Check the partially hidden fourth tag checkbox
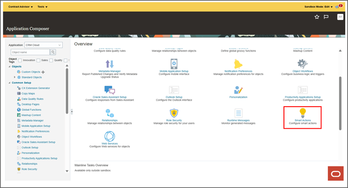This screenshot has width=348, height=188. coord(65,60)
